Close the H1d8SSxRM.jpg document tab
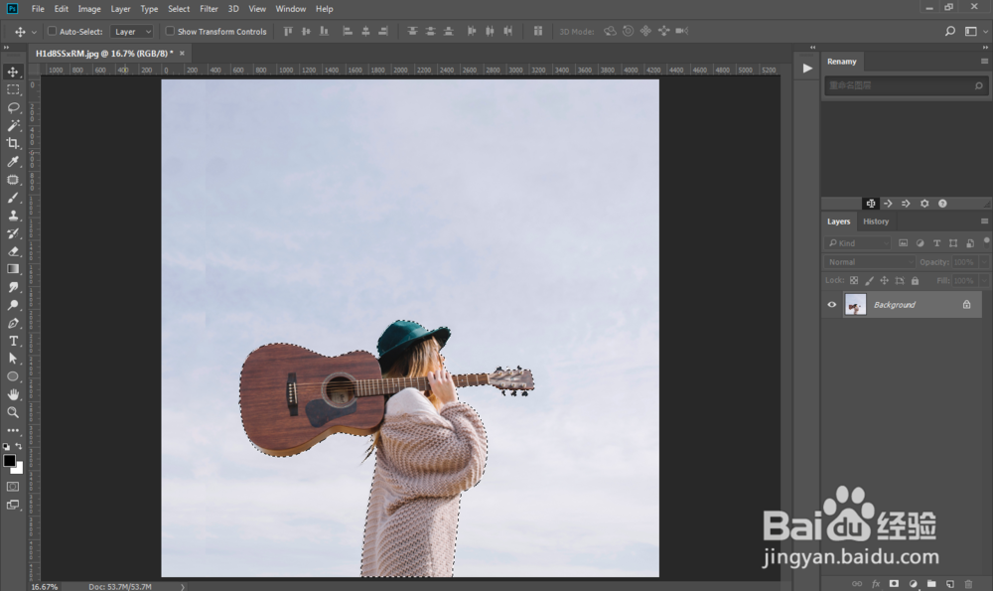The image size is (993, 591). coord(182,54)
